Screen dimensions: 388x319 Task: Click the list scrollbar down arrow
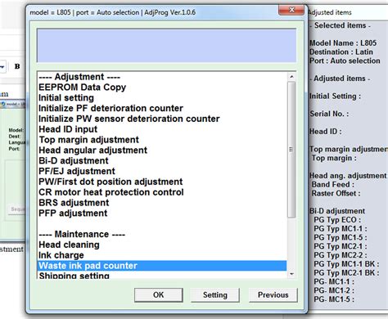point(291,274)
